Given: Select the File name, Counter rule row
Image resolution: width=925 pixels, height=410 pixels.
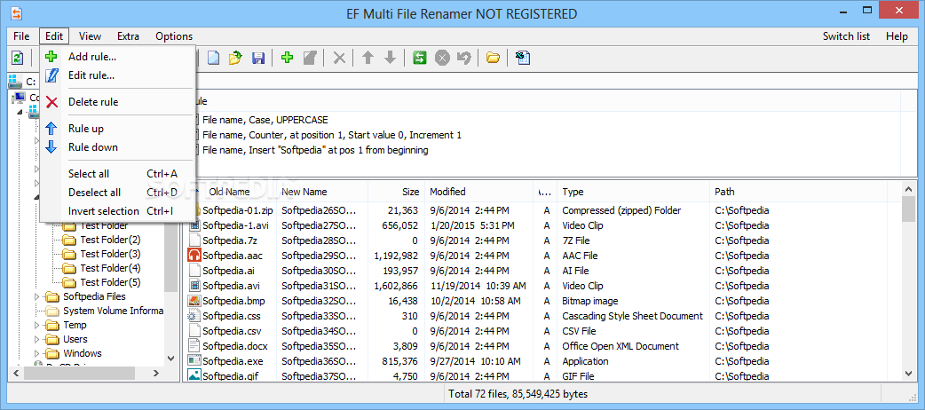Looking at the screenshot, I should 331,135.
